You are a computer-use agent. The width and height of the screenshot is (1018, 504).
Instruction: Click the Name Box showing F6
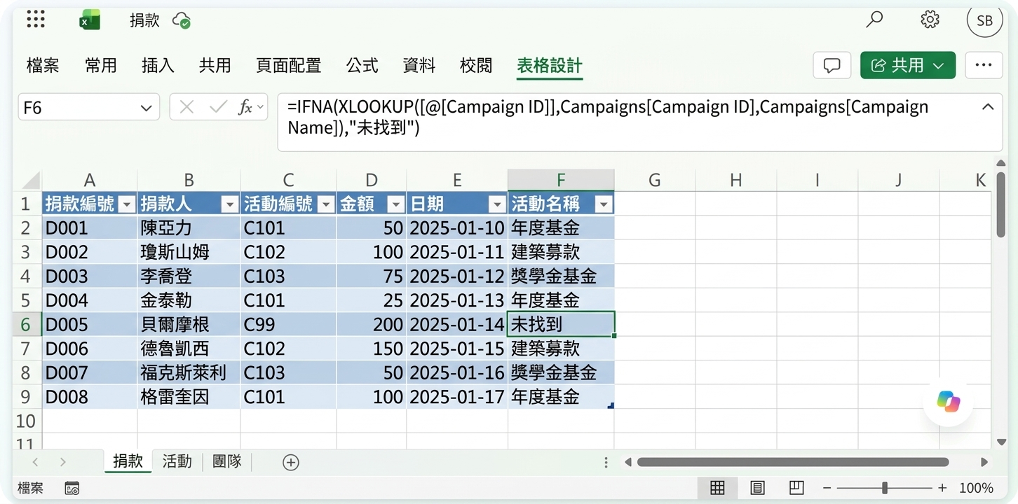click(x=89, y=107)
